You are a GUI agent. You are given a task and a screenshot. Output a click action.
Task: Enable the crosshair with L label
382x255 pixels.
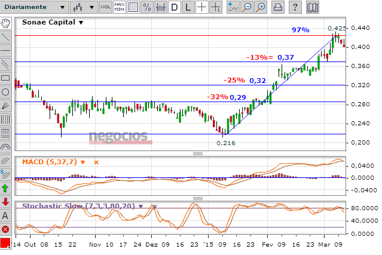pos(216,7)
